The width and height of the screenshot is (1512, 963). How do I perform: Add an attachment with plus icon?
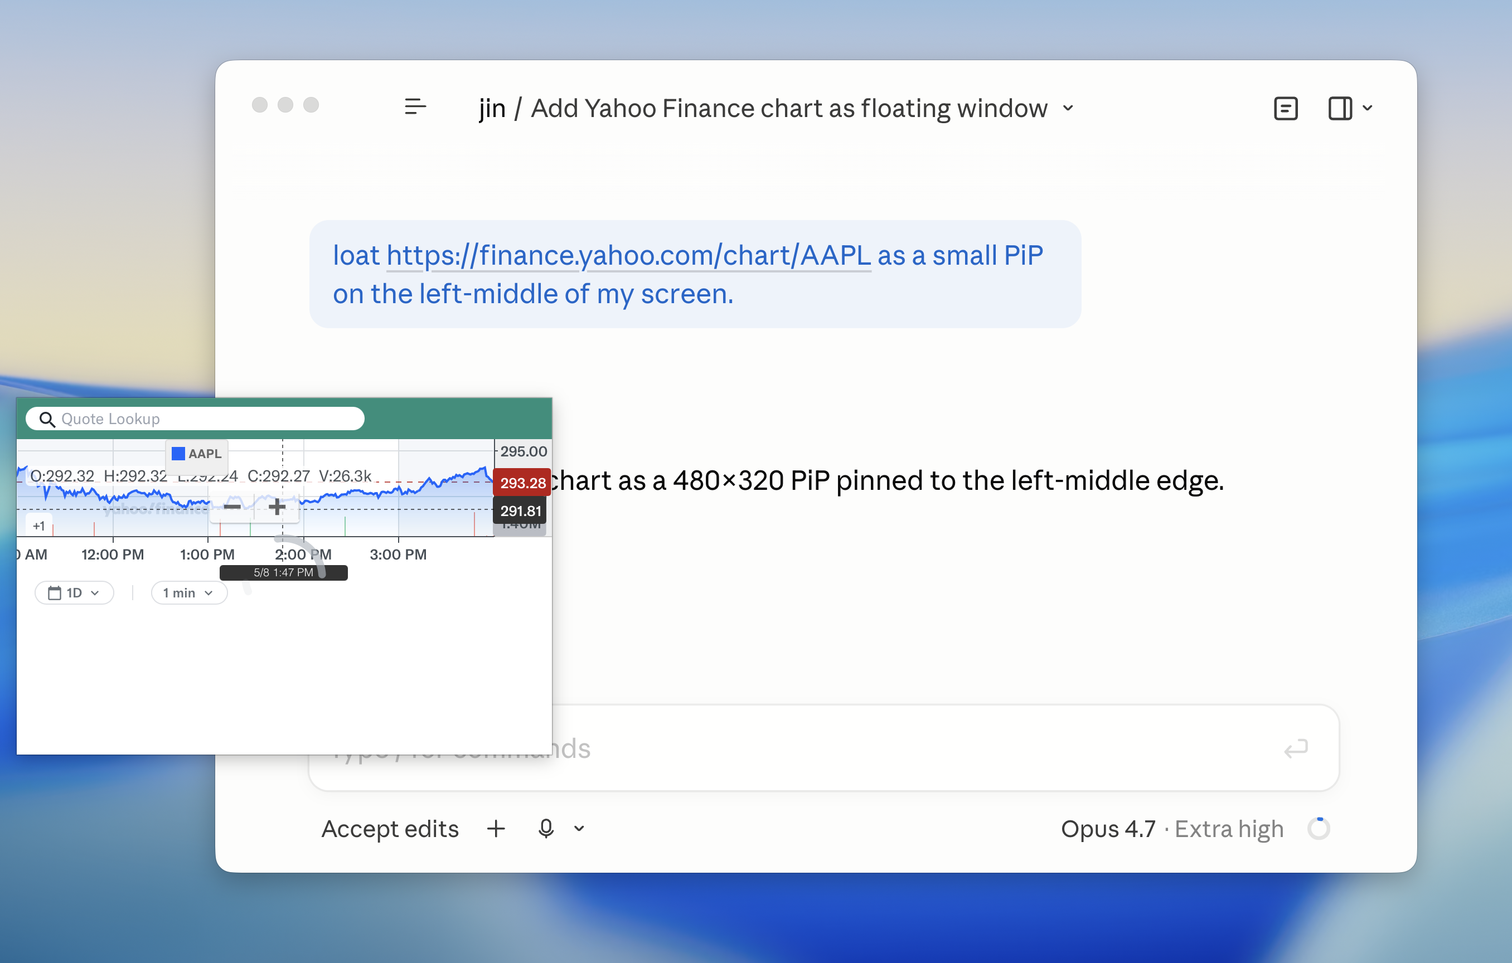(x=496, y=829)
